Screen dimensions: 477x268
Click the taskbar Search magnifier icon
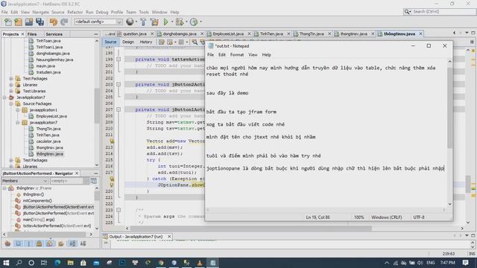click(x=19, y=263)
